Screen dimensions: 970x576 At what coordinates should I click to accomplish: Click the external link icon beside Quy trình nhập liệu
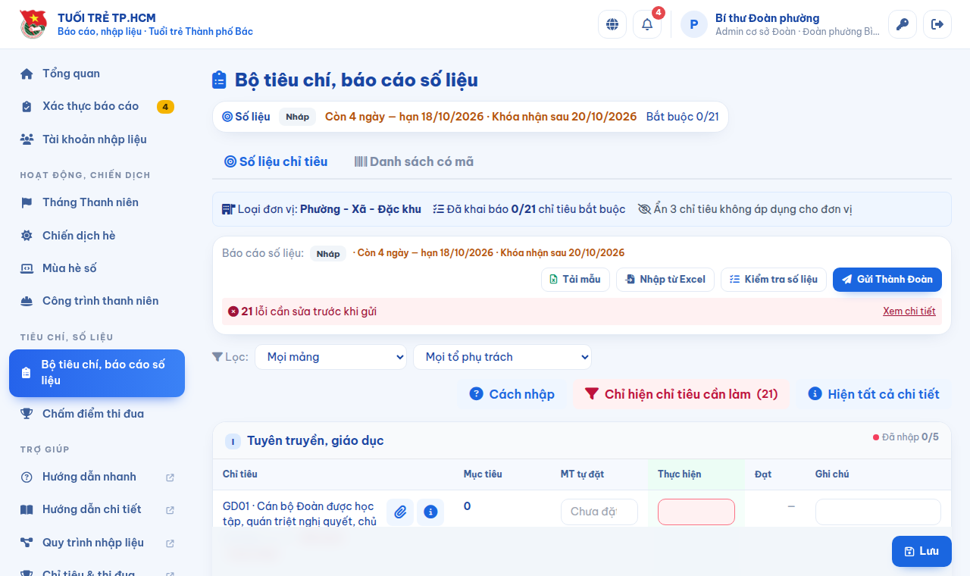click(x=170, y=543)
